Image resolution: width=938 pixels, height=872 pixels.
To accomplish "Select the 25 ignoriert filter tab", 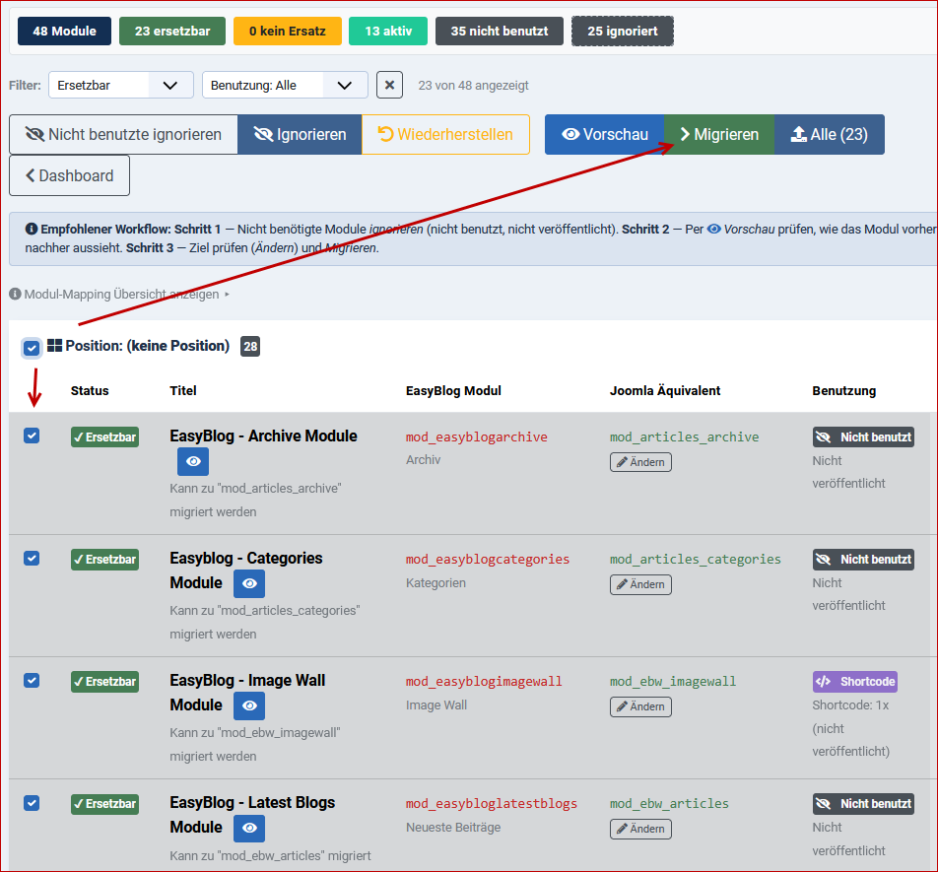I will coord(622,31).
